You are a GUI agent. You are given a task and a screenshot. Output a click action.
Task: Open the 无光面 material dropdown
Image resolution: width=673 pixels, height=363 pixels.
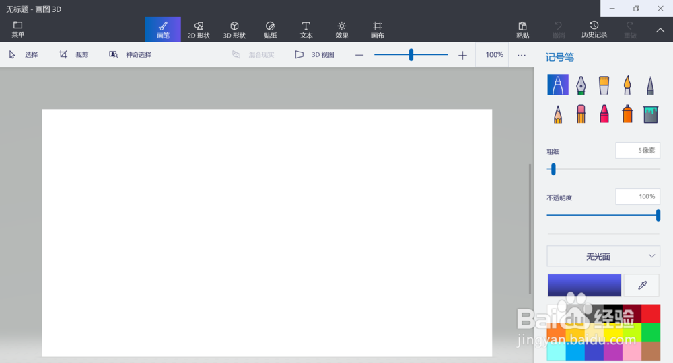(603, 256)
